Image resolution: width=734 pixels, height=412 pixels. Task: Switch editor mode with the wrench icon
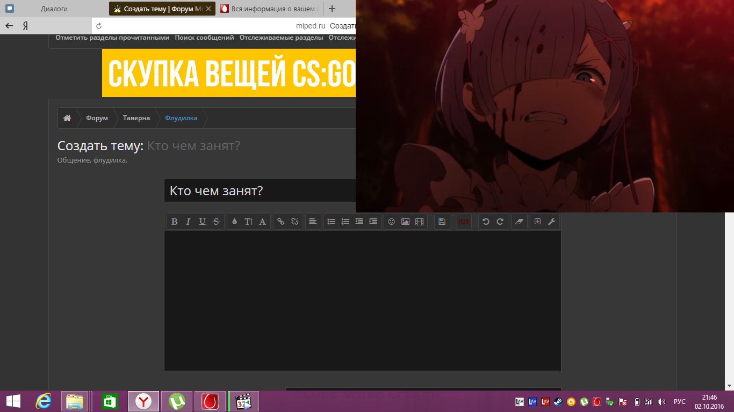click(551, 222)
